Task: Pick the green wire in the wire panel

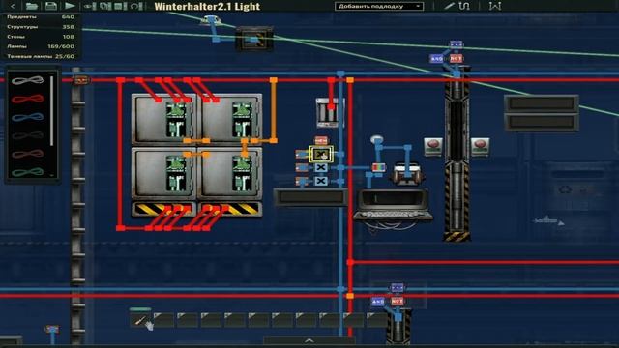Action: (27, 172)
